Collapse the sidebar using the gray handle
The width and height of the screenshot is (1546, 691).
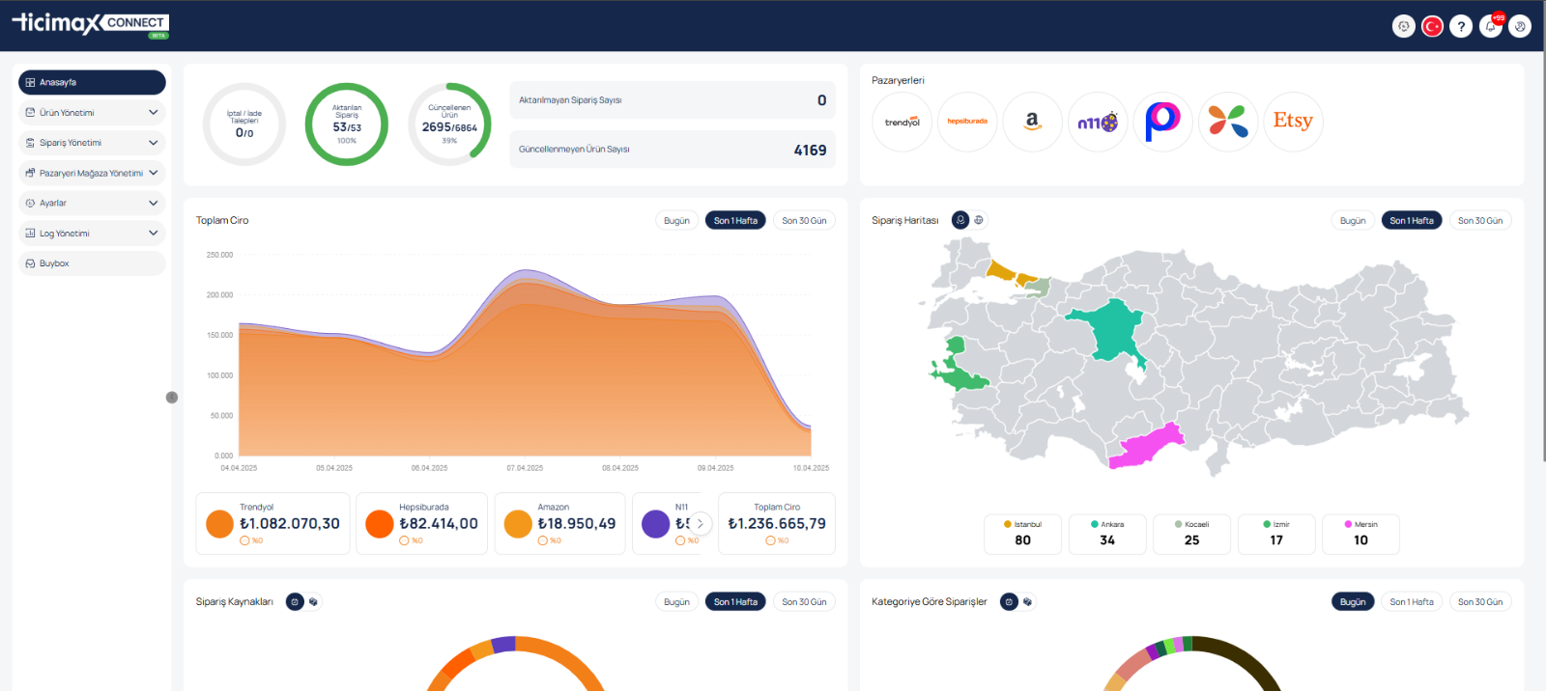pyautogui.click(x=172, y=398)
